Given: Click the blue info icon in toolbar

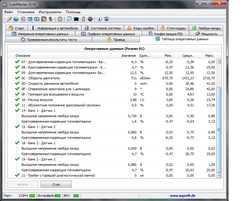Looking at the screenshot, I should 100,19.
